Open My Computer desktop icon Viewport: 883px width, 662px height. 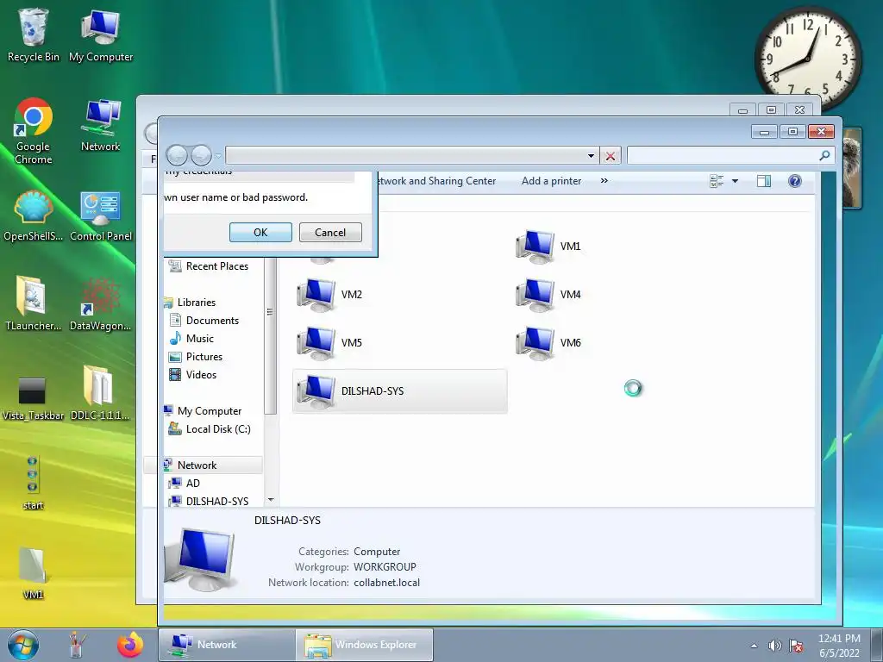[101, 34]
